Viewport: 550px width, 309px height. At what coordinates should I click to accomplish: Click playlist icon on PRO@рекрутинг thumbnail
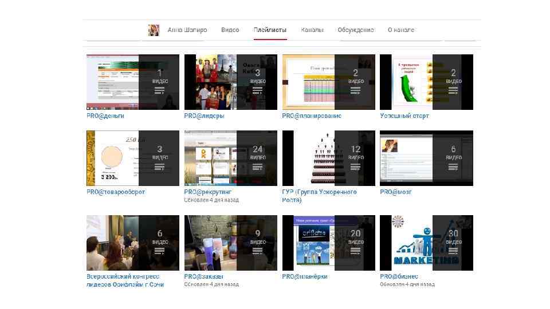pyautogui.click(x=257, y=167)
